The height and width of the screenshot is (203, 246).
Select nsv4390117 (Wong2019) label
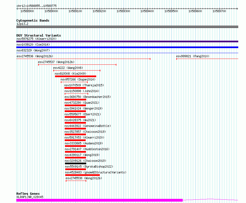click(82, 155)
